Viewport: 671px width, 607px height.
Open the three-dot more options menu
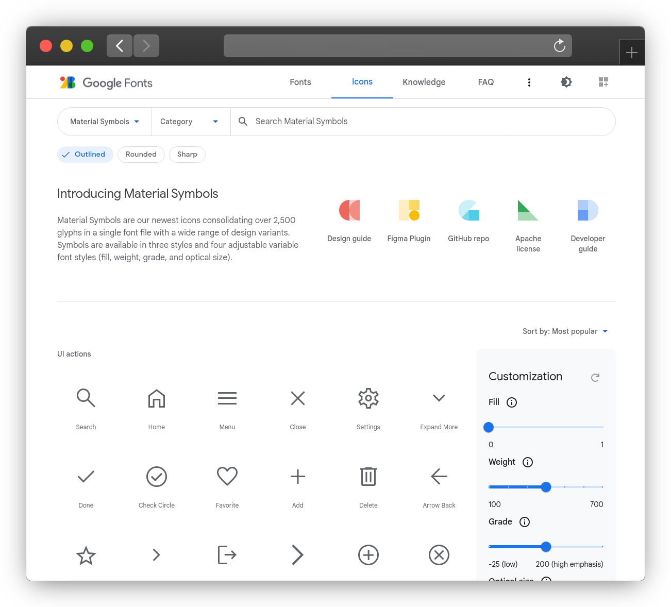[529, 82]
